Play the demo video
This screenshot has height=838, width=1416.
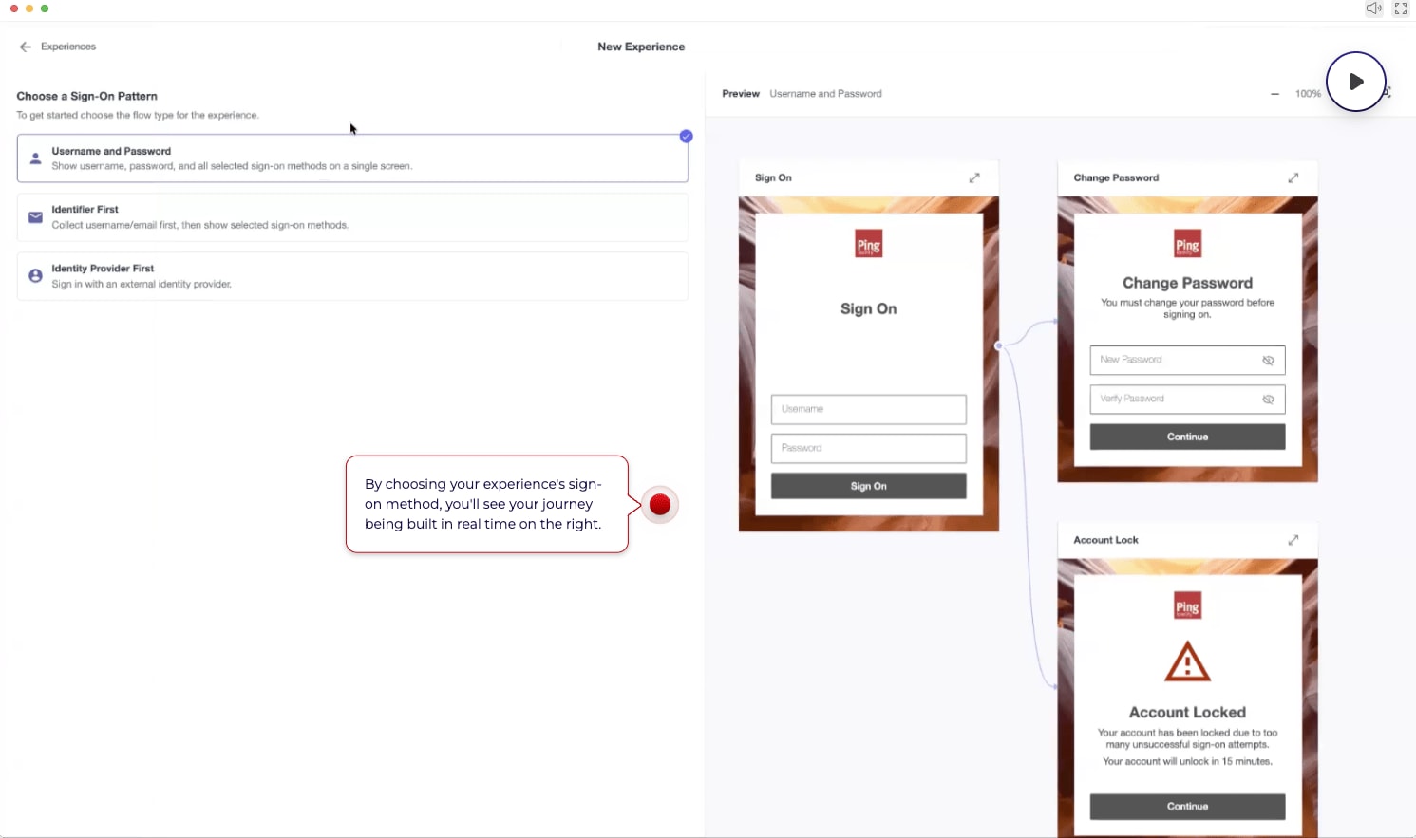click(x=1356, y=82)
